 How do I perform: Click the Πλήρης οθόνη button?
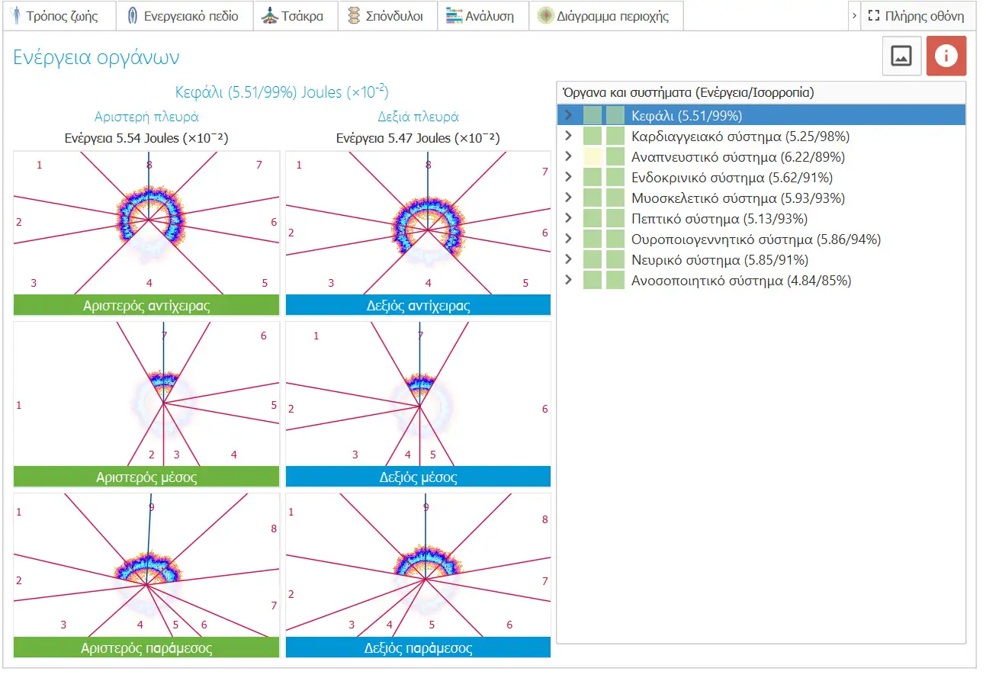pos(918,16)
